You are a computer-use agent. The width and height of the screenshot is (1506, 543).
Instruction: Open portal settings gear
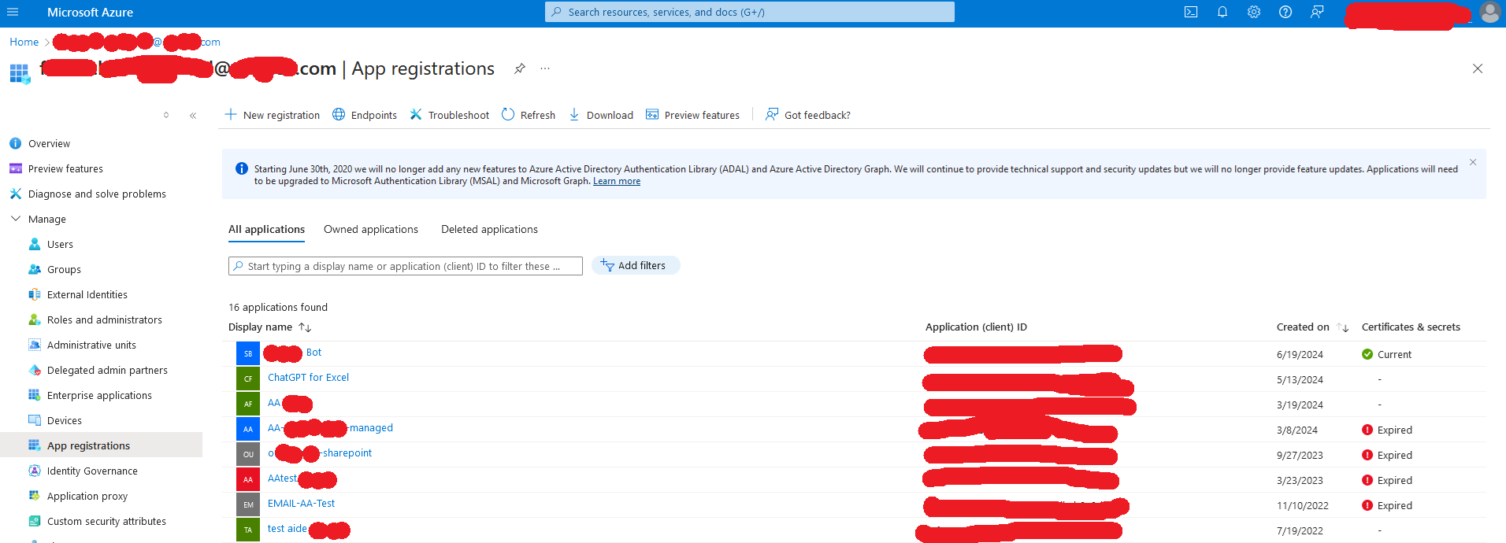tap(1254, 12)
